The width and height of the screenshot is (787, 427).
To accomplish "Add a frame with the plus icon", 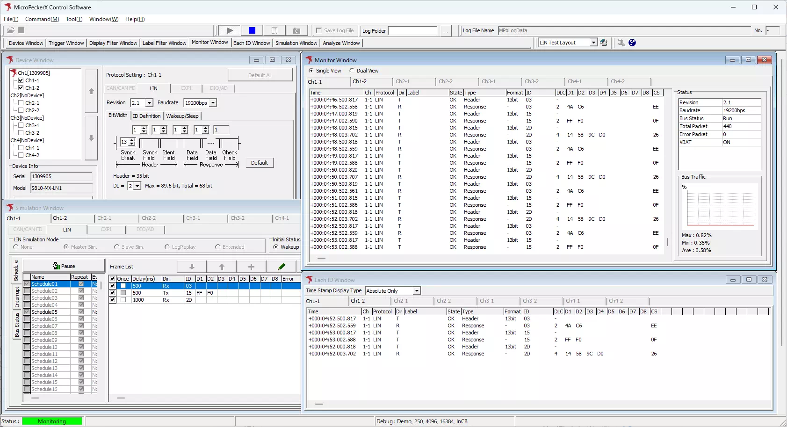I will tap(251, 267).
